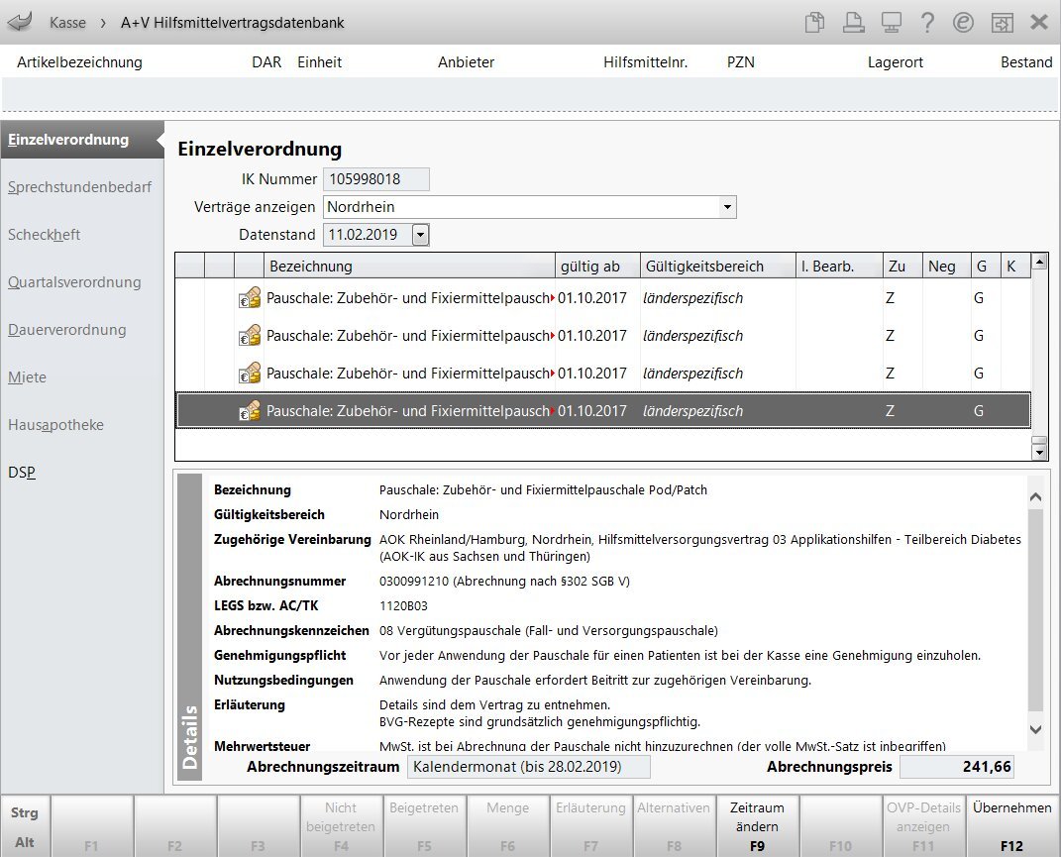The width and height of the screenshot is (1061, 857).
Task: Click the printer icon in title bar
Action: (853, 23)
